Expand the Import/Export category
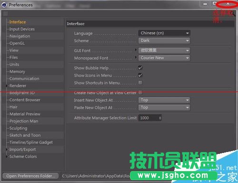238x183 pixels. tap(7, 150)
